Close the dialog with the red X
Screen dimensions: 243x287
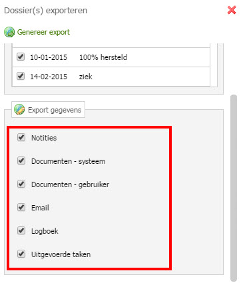tap(232, 10)
